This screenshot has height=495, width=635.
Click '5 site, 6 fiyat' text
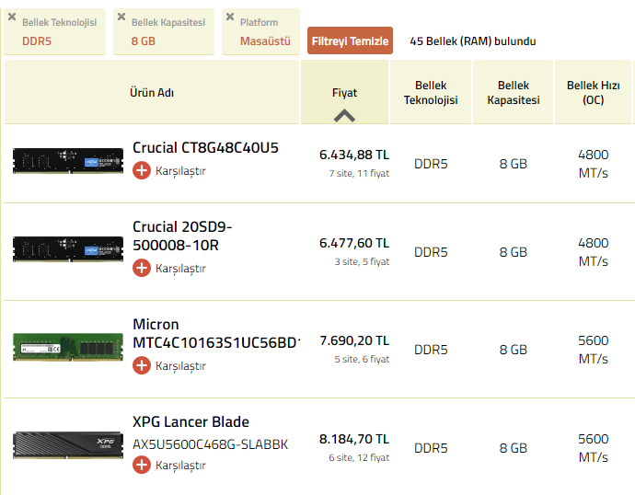362,359
